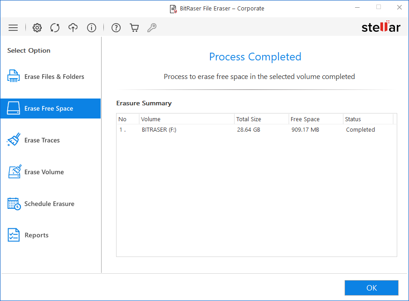Click the Free Space column header

click(x=316, y=119)
